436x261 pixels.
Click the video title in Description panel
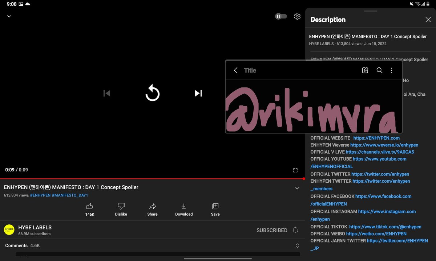[x=368, y=37]
